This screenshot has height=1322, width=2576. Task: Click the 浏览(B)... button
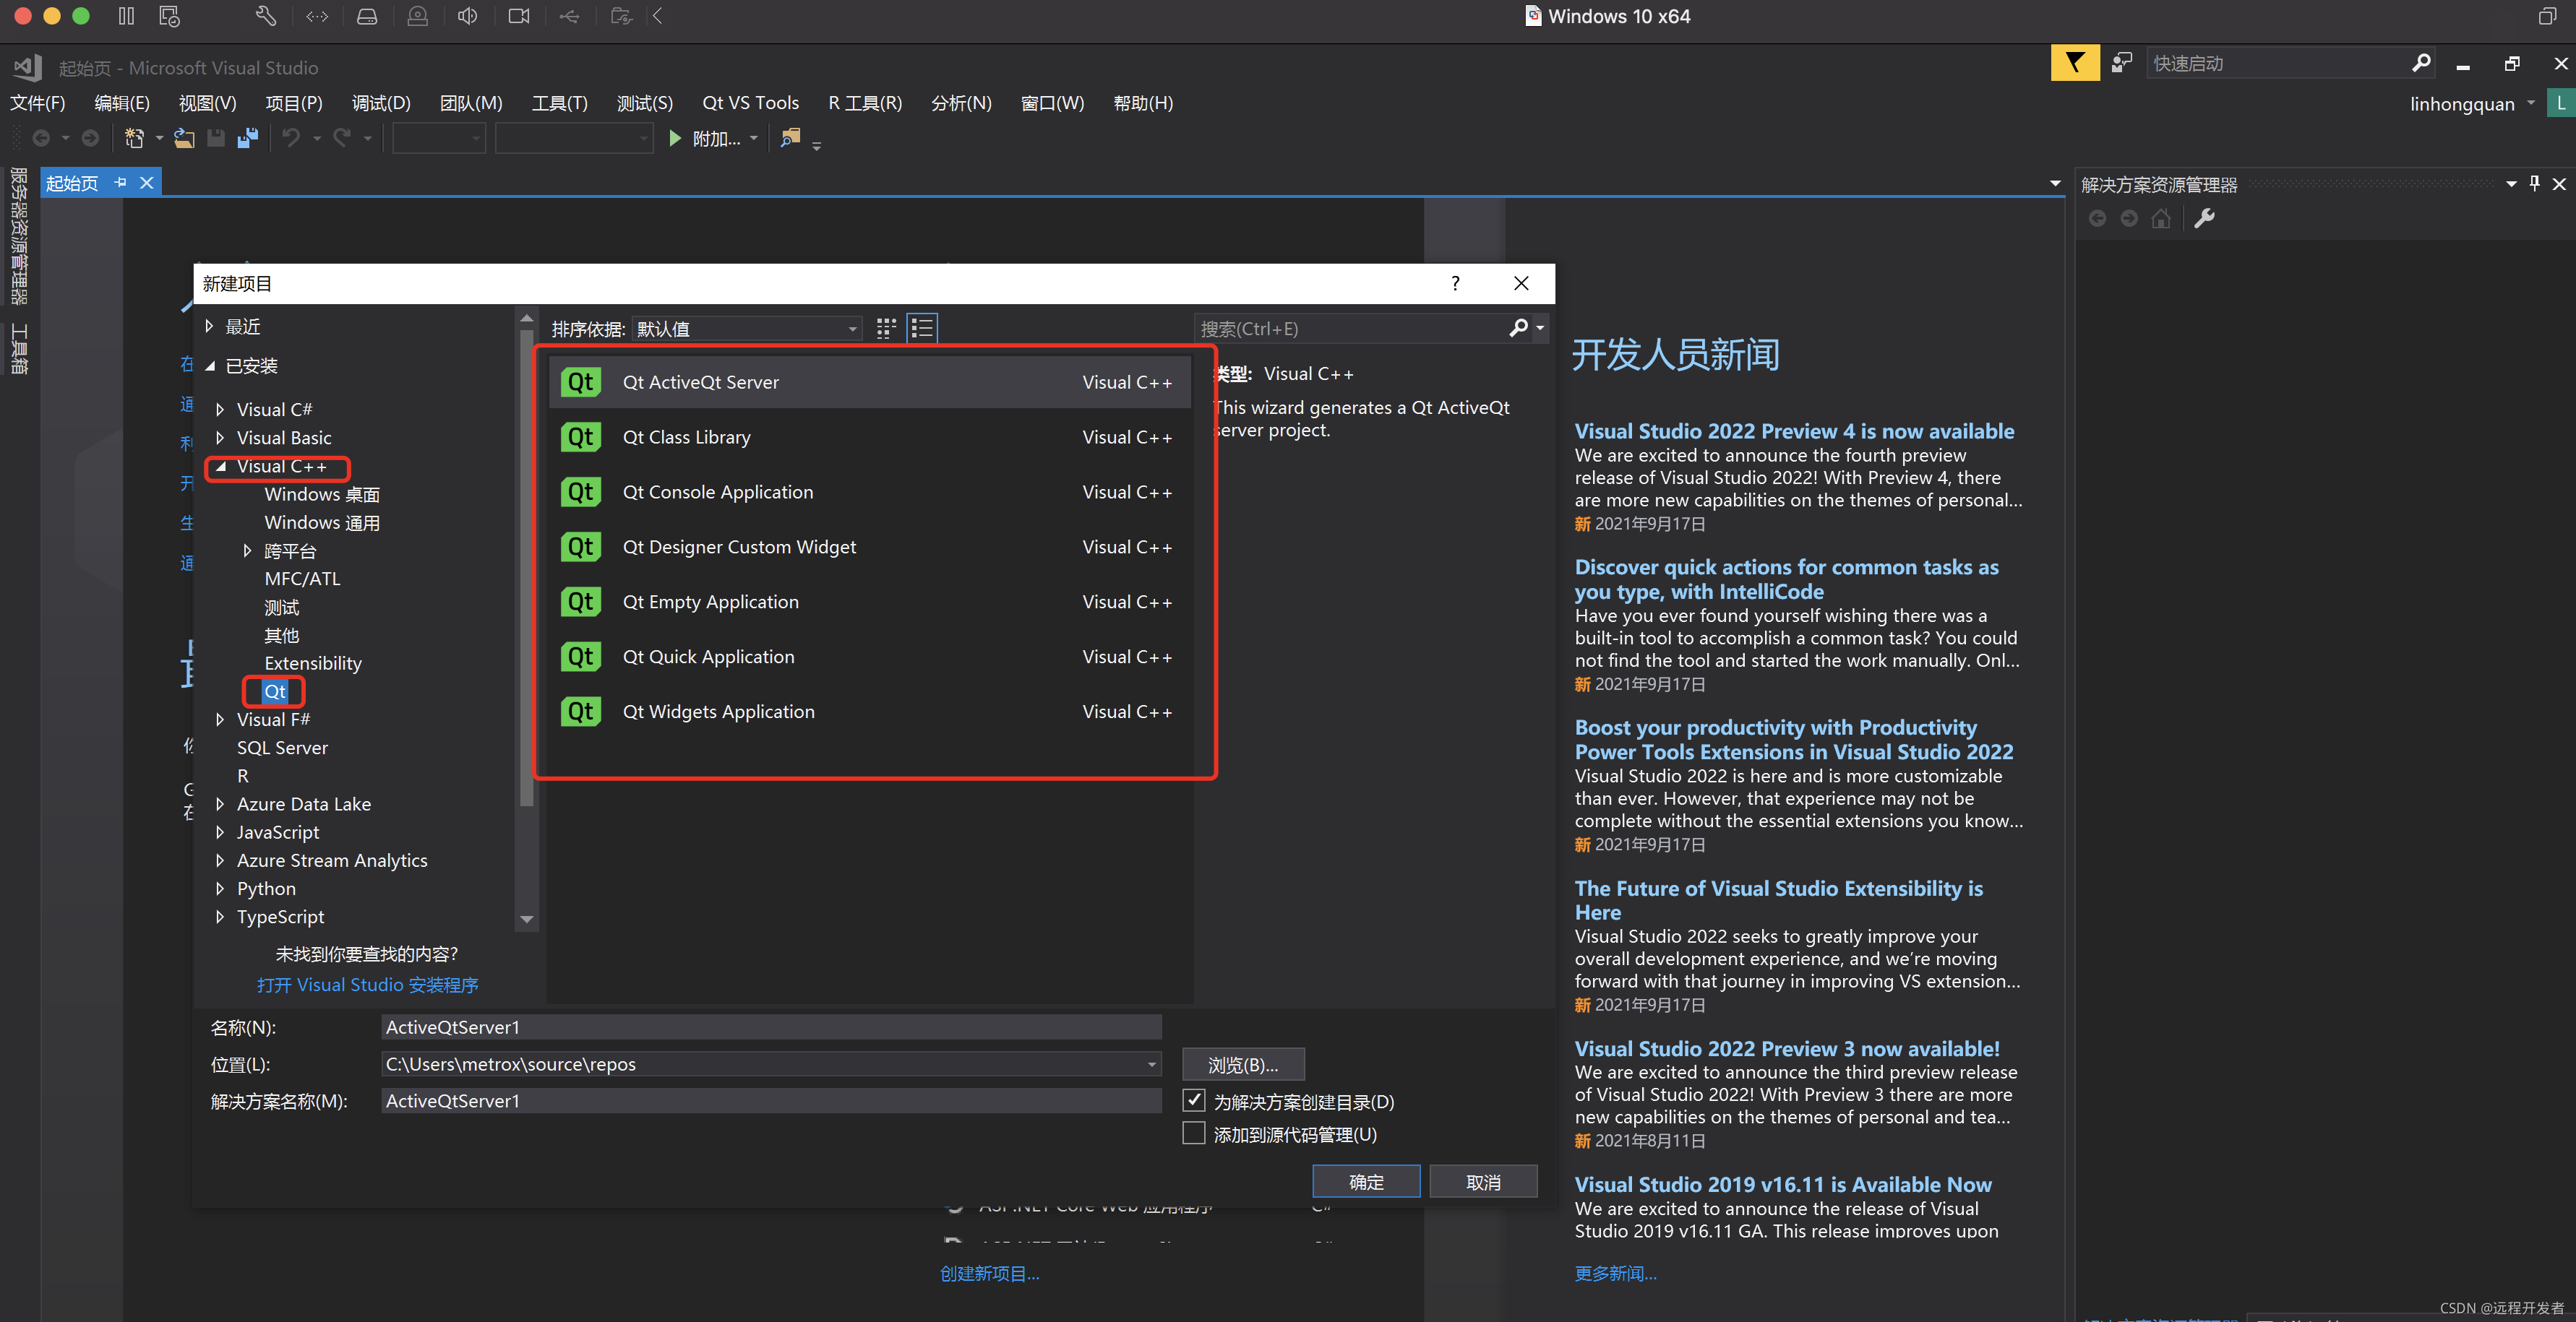click(1243, 1066)
